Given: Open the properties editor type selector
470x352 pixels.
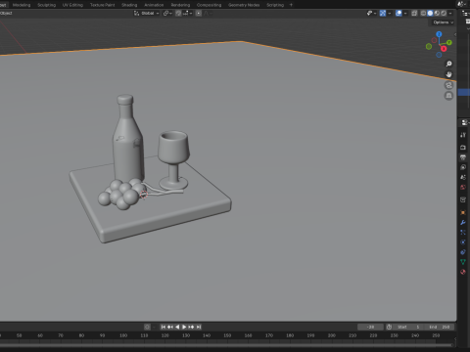Looking at the screenshot, I should 465,122.
